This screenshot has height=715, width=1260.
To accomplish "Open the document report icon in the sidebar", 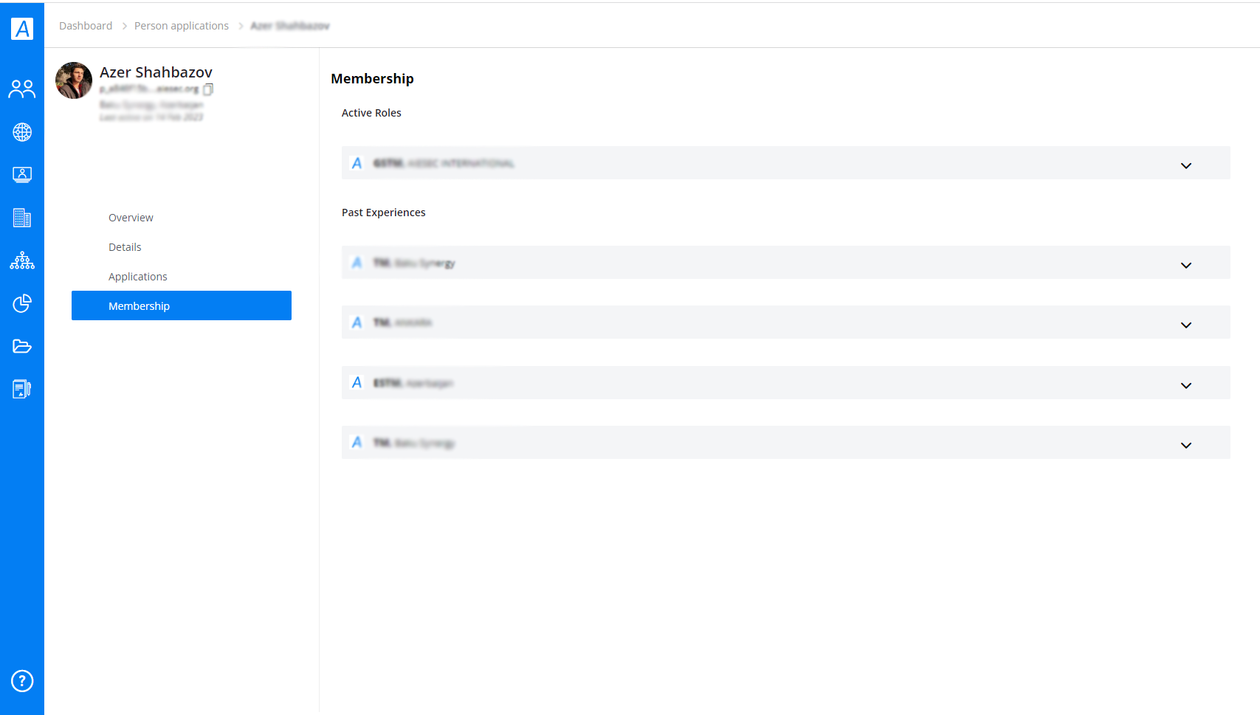I will pyautogui.click(x=22, y=389).
